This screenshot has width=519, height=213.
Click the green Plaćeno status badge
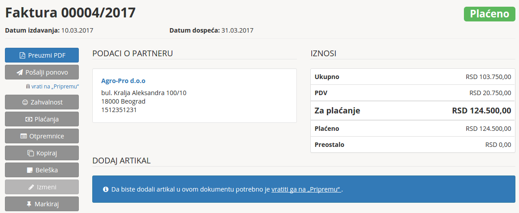tap(489, 14)
